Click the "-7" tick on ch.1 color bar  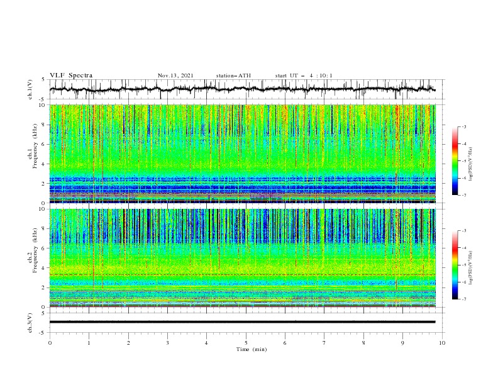(x=463, y=196)
